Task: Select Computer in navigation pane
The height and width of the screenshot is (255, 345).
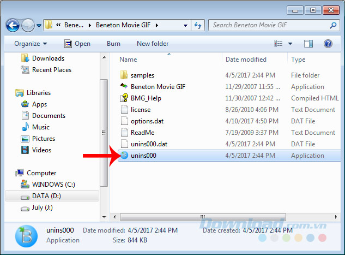Action: (x=36, y=173)
